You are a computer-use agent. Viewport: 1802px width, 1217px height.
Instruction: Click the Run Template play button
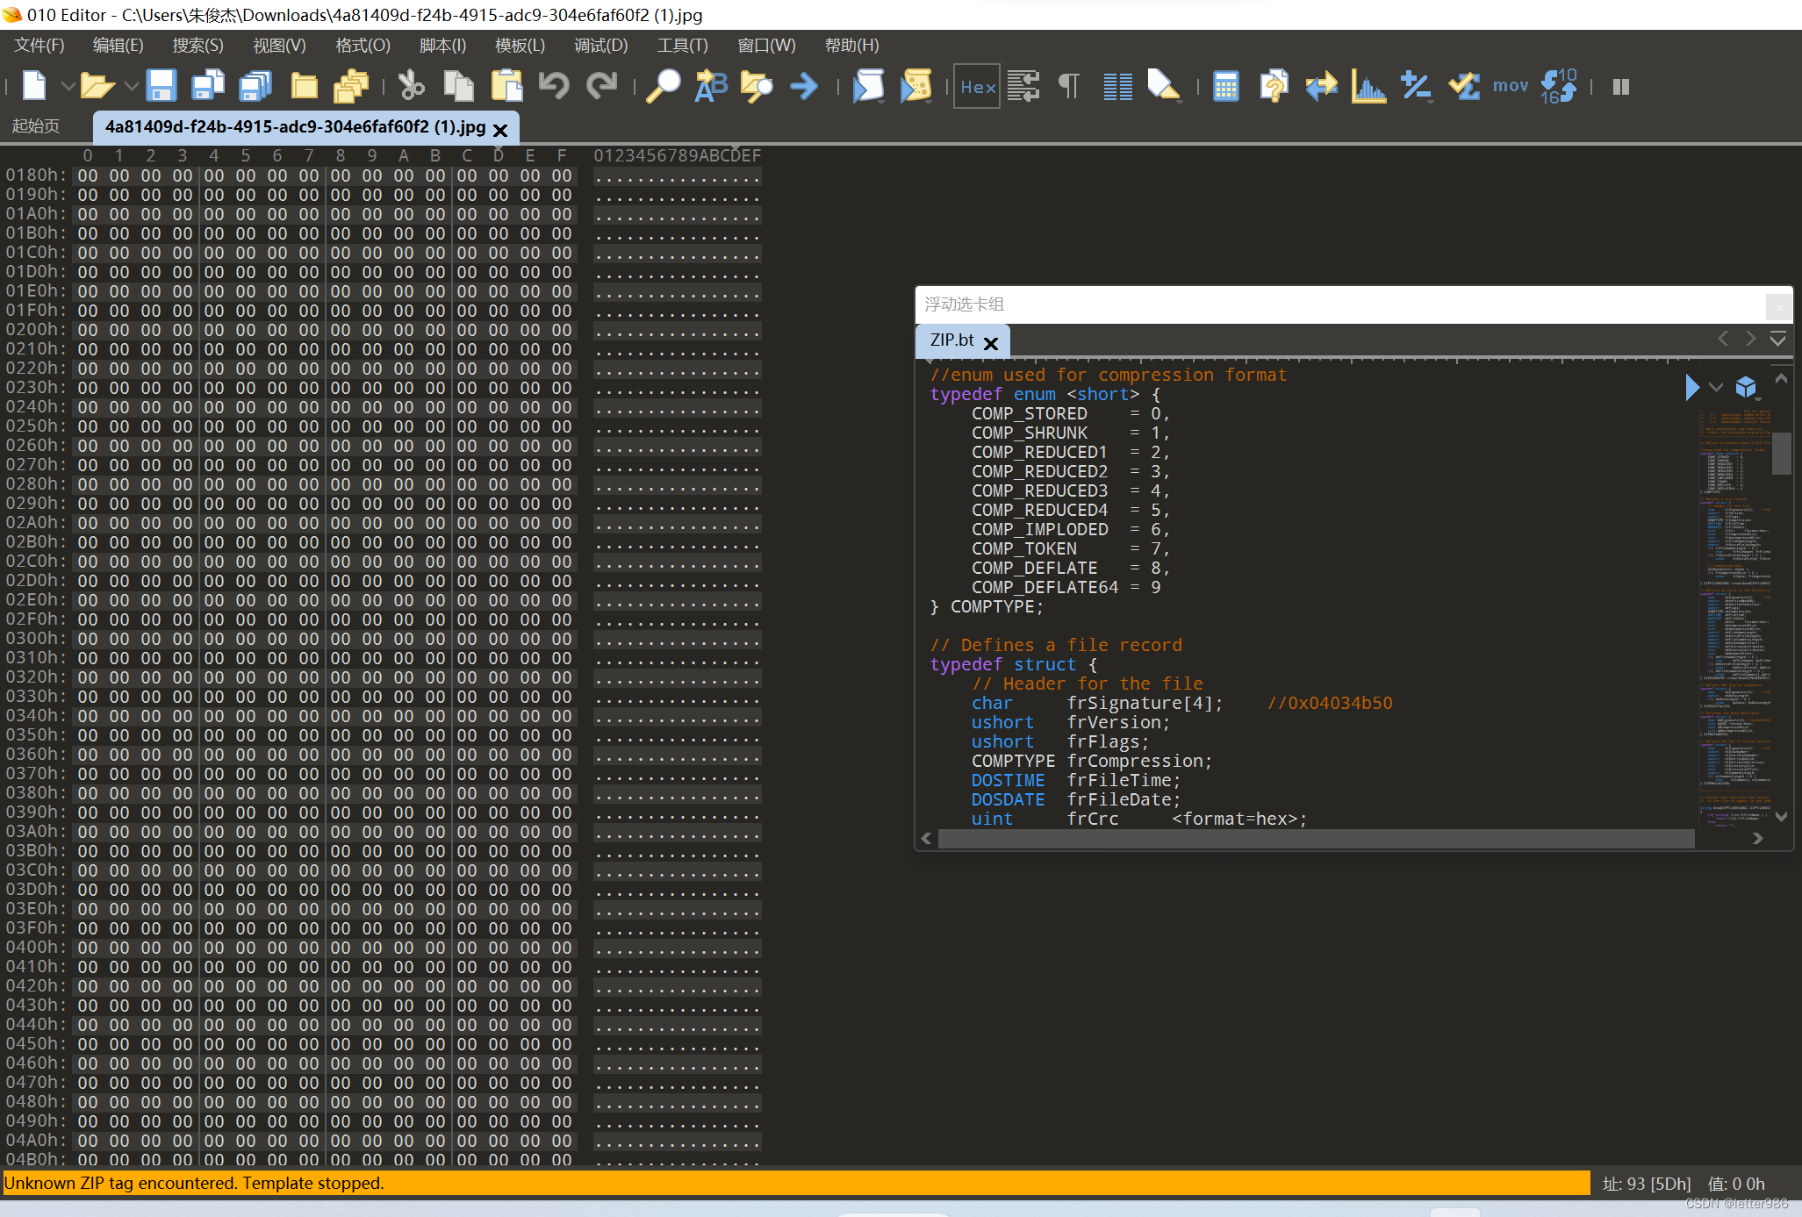click(1691, 387)
